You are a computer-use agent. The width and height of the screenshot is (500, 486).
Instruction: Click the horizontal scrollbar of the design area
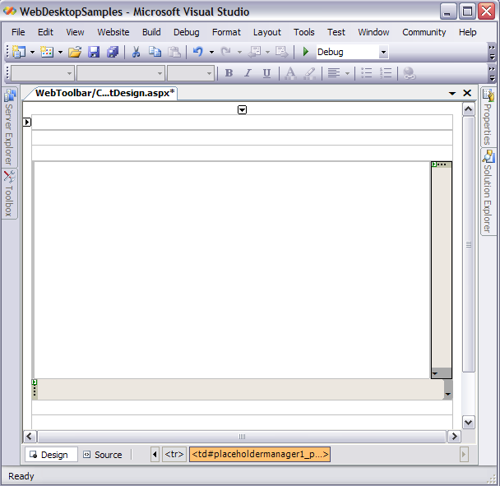pos(243,437)
